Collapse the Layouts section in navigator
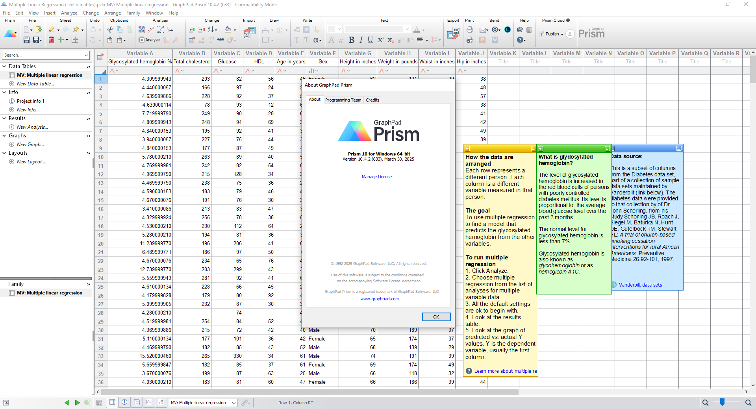The width and height of the screenshot is (756, 409). (x=4, y=153)
